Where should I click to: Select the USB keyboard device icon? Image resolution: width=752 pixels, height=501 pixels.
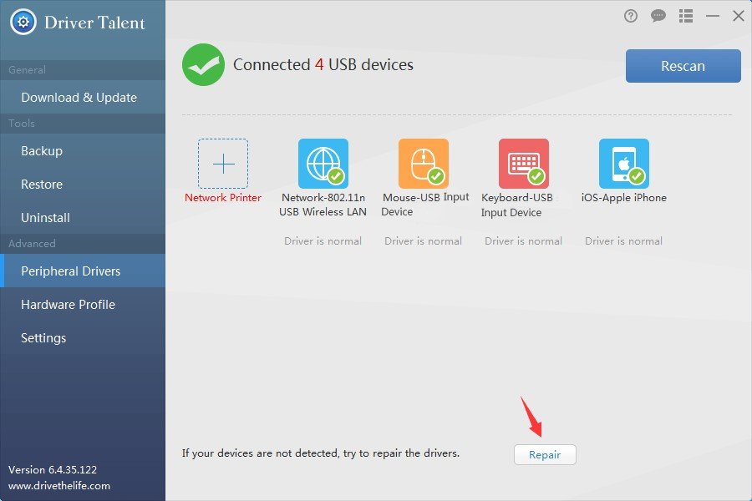(524, 164)
